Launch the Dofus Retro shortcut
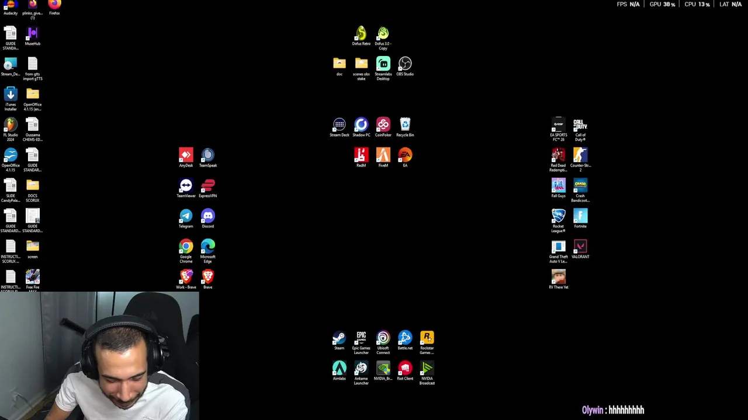The image size is (748, 420). [x=361, y=36]
